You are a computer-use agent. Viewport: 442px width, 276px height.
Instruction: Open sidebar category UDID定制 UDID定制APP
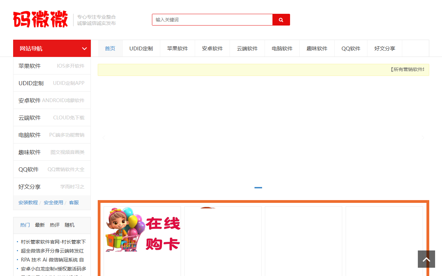click(52, 83)
